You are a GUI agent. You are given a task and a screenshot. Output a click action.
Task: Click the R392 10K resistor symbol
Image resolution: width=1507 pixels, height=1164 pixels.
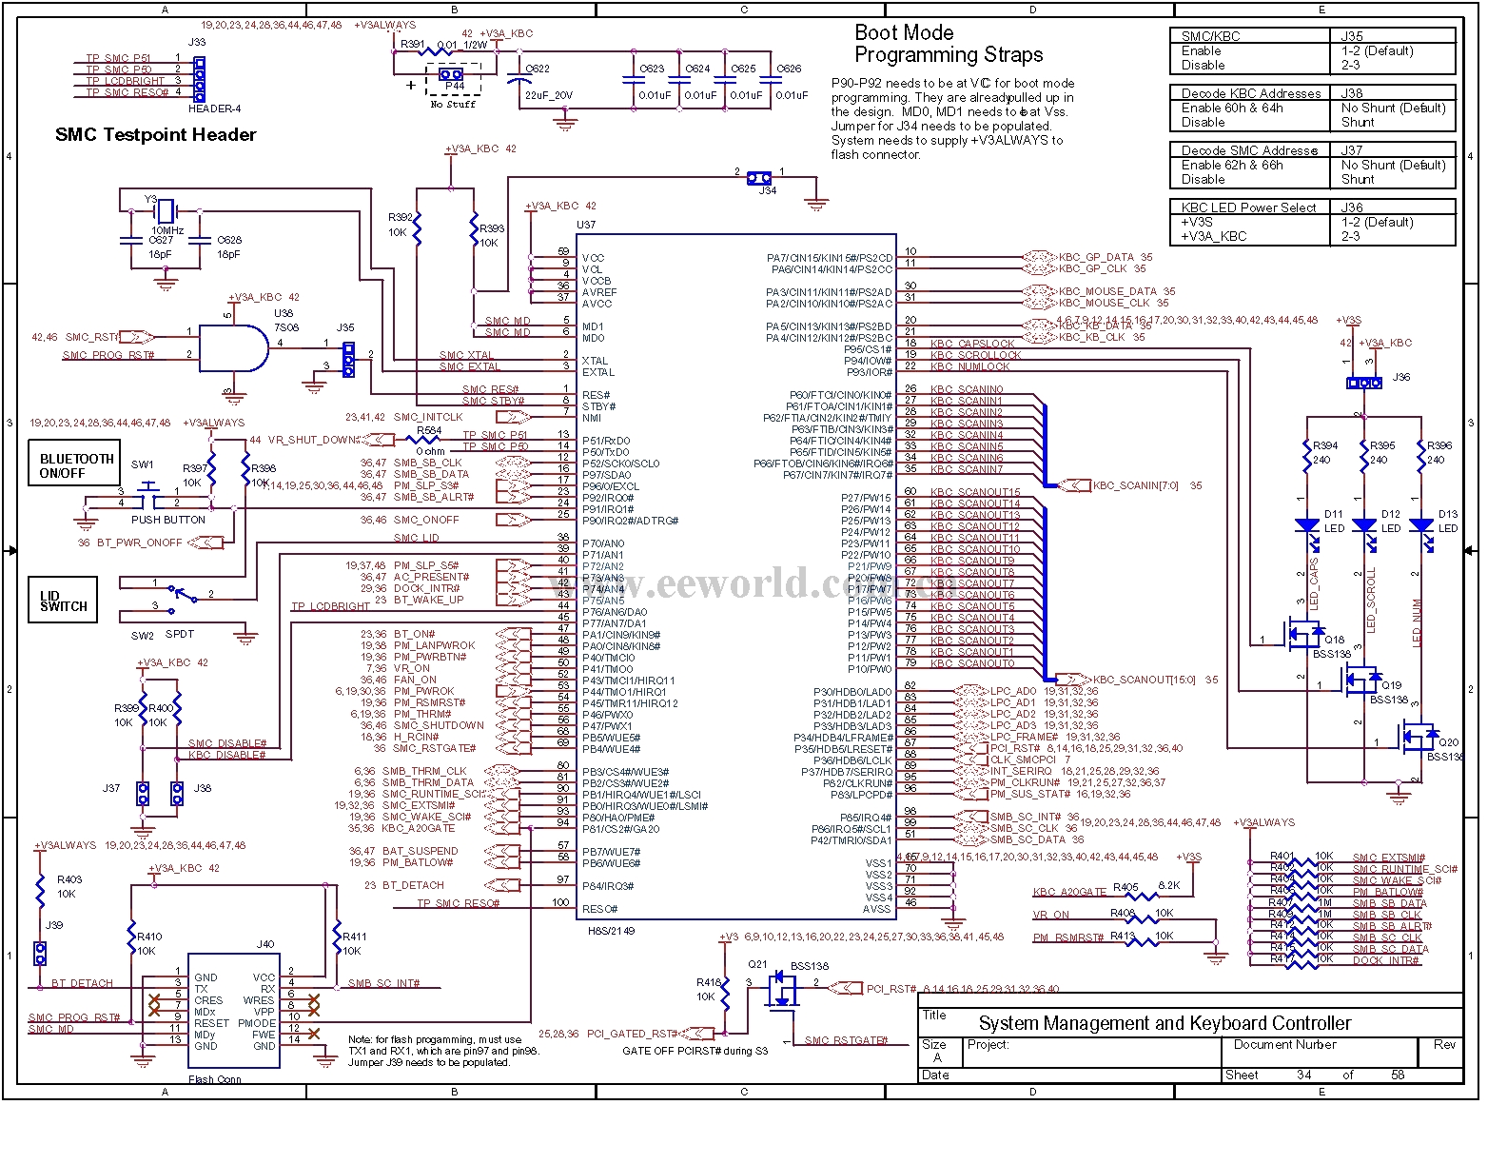point(417,229)
